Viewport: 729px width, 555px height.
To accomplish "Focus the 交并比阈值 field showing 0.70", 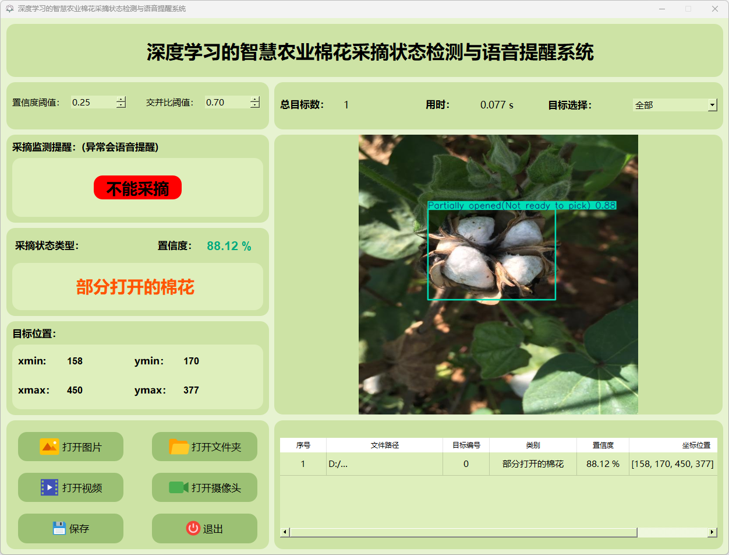I will point(227,103).
